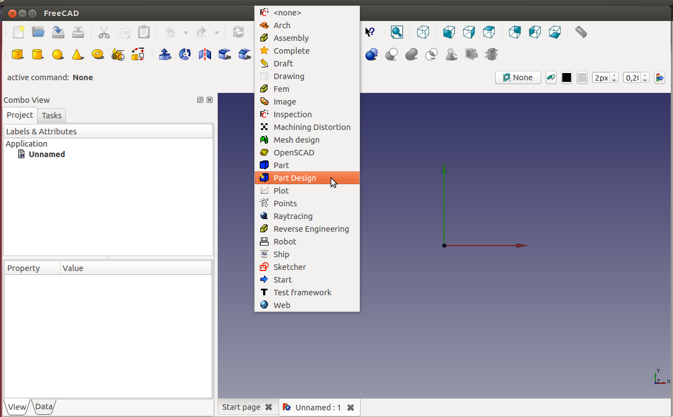
Task: Select the Unnamed document in the tree
Action: click(x=47, y=154)
